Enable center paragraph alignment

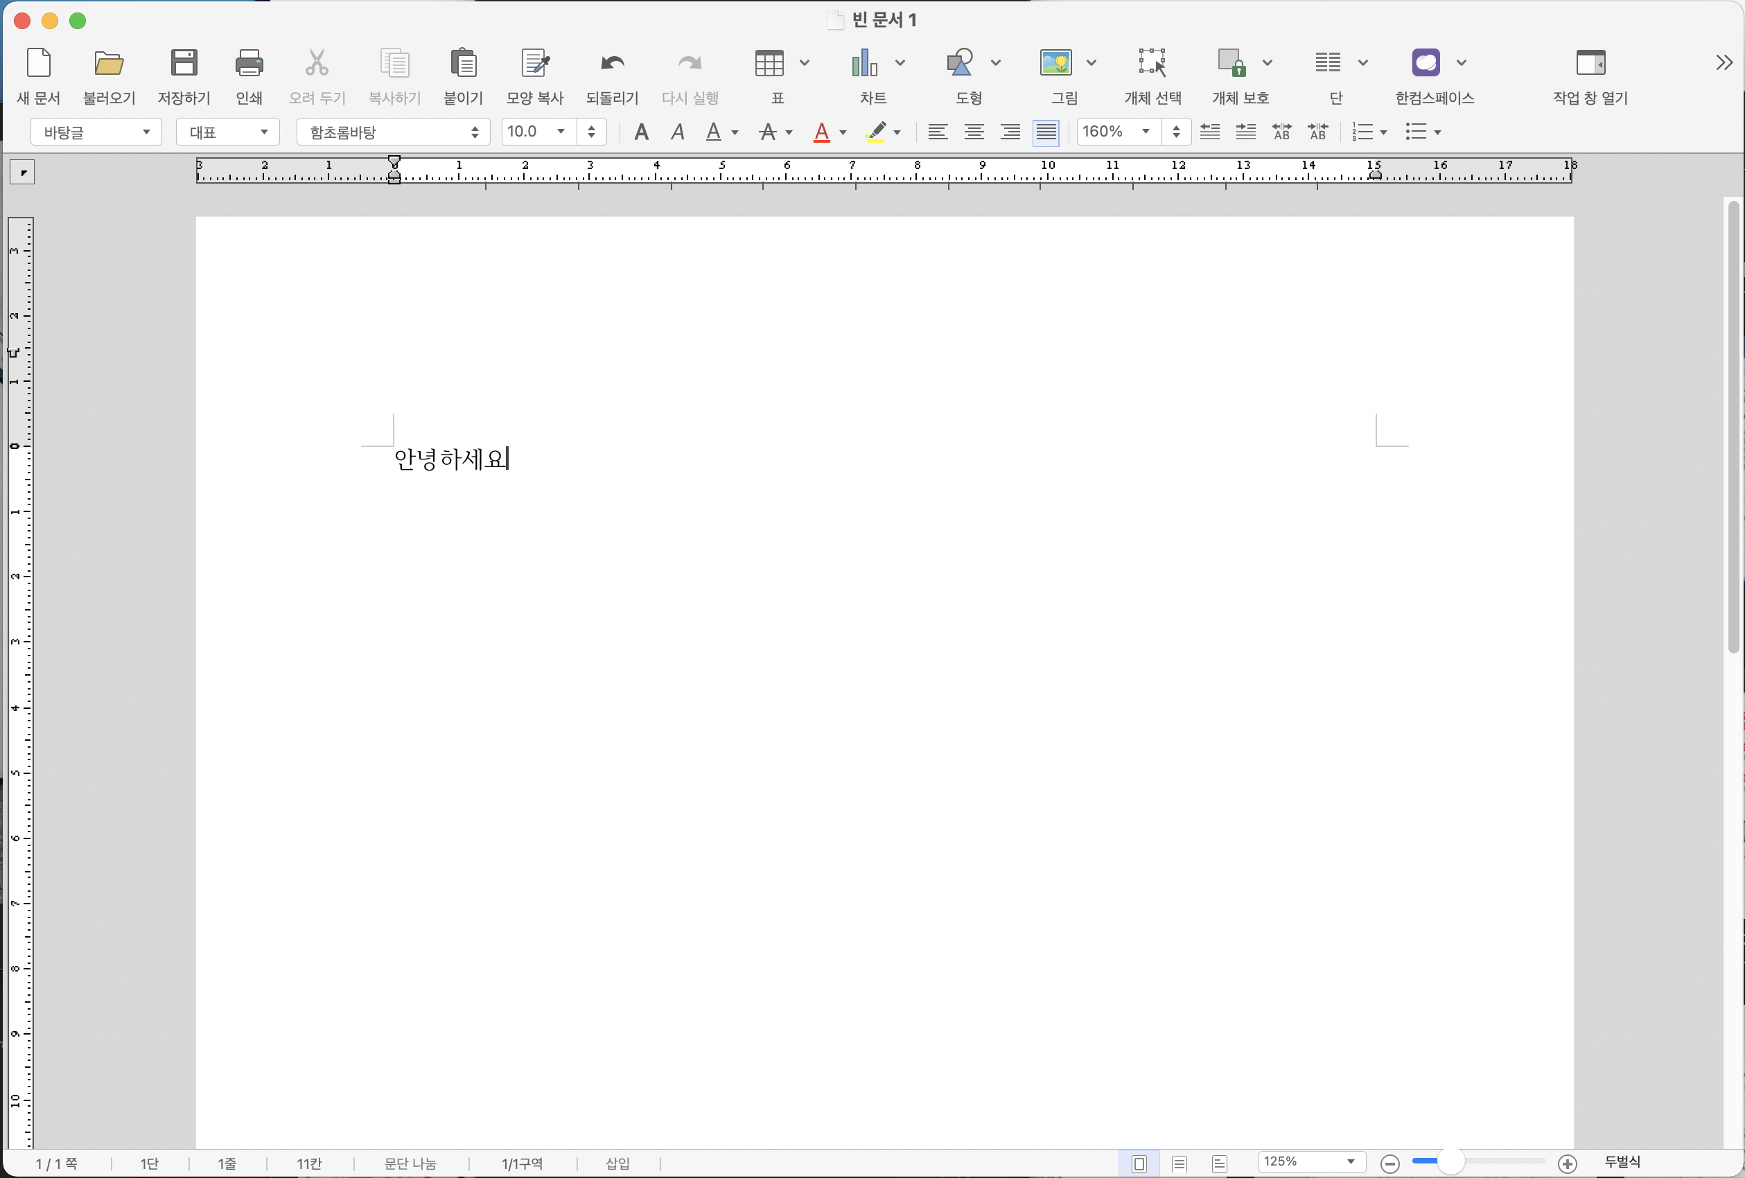coord(974,133)
